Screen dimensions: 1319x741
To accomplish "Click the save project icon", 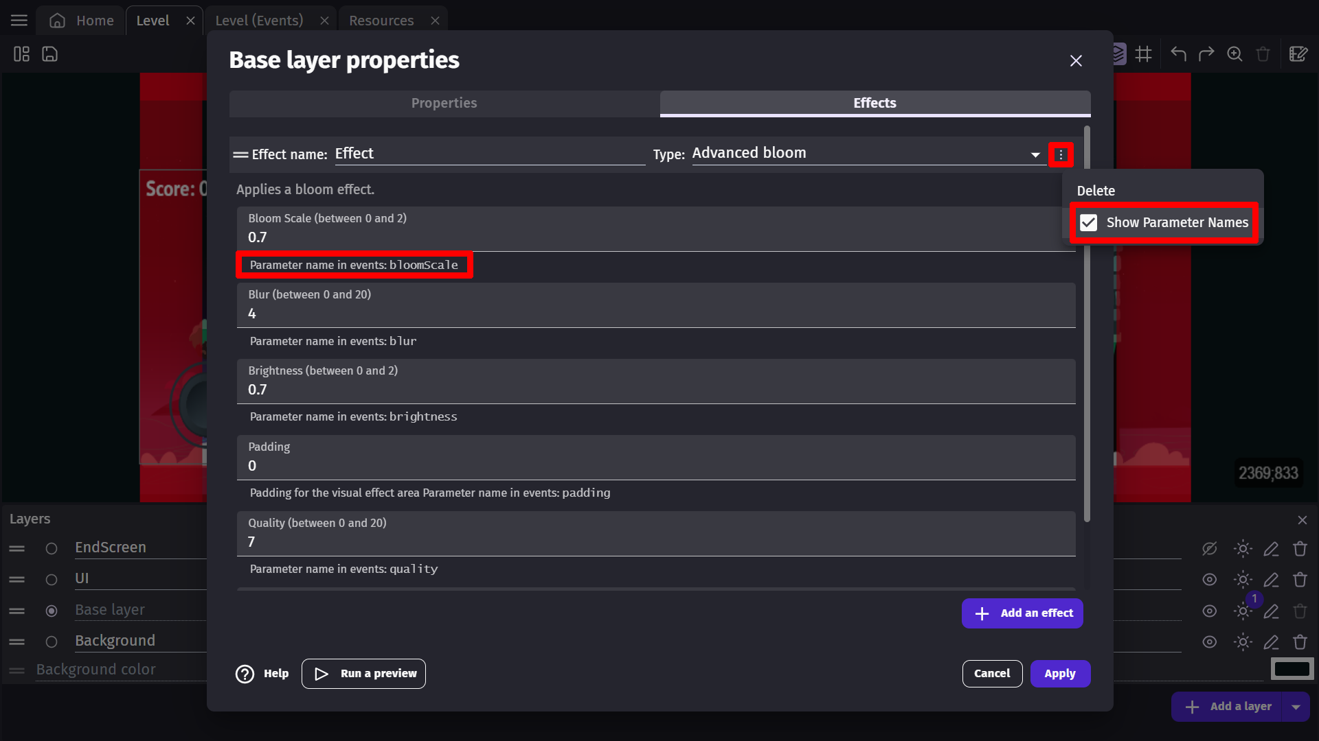I will 49,54.
